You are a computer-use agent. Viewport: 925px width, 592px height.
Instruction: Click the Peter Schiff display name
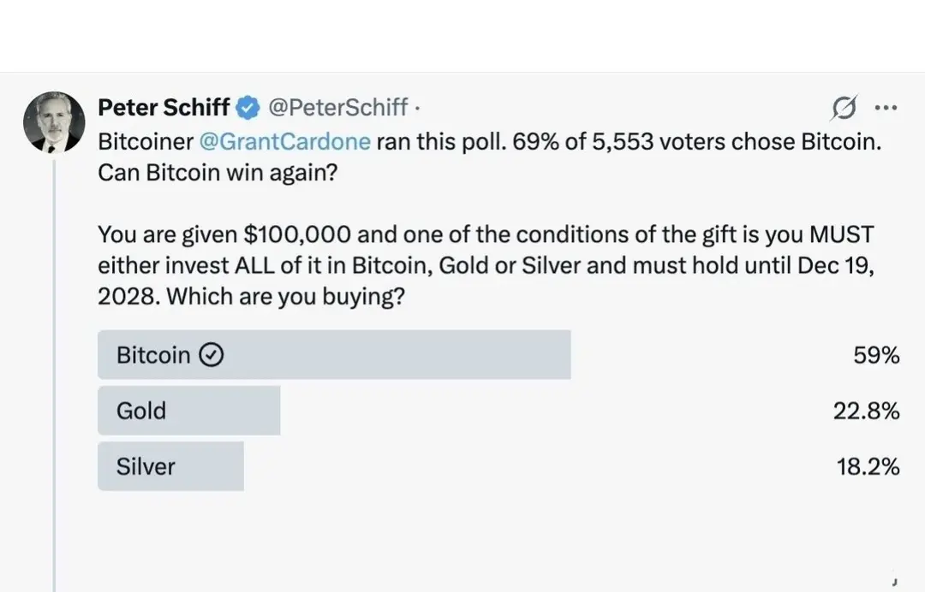164,108
